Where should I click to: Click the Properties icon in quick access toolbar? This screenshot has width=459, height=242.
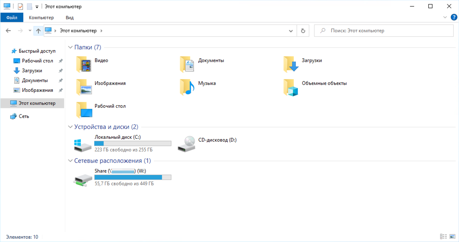coord(20,7)
